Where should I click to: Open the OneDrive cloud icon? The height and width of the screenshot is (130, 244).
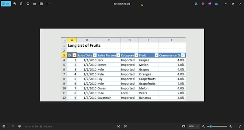[x=216, y=4]
